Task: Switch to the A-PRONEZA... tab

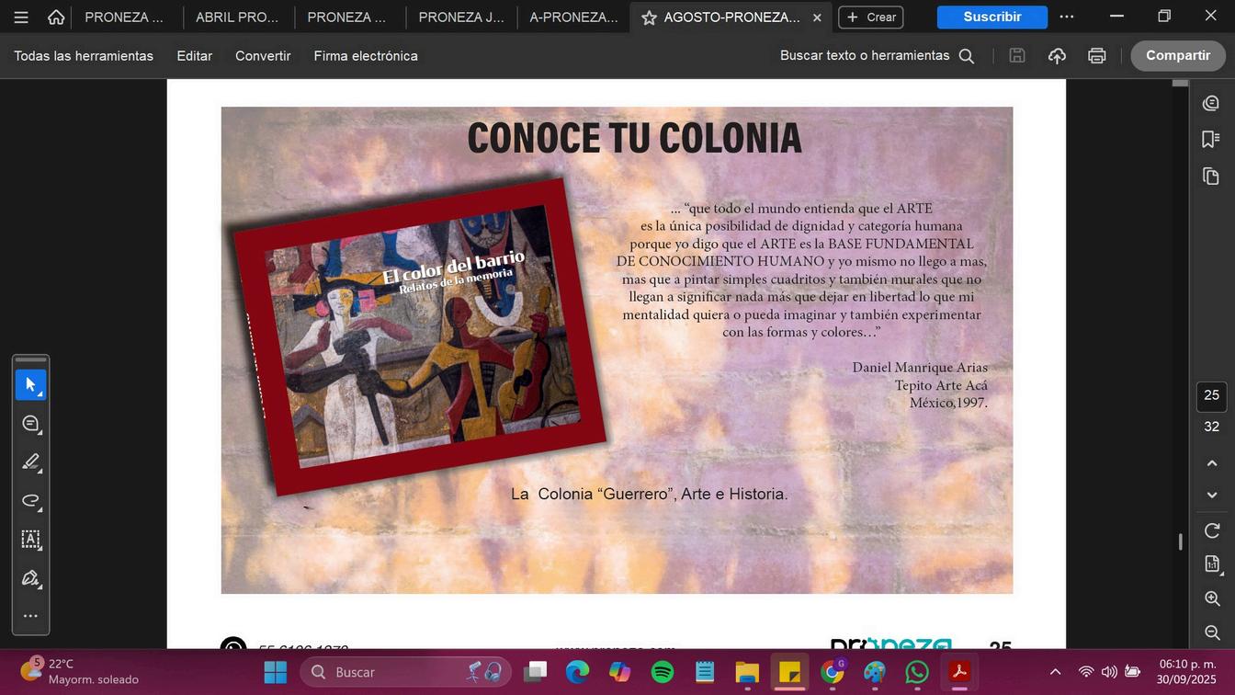Action: pyautogui.click(x=573, y=17)
